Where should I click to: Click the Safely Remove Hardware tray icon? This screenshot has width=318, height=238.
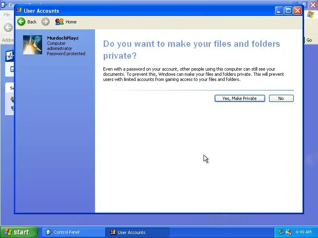[x=281, y=232]
